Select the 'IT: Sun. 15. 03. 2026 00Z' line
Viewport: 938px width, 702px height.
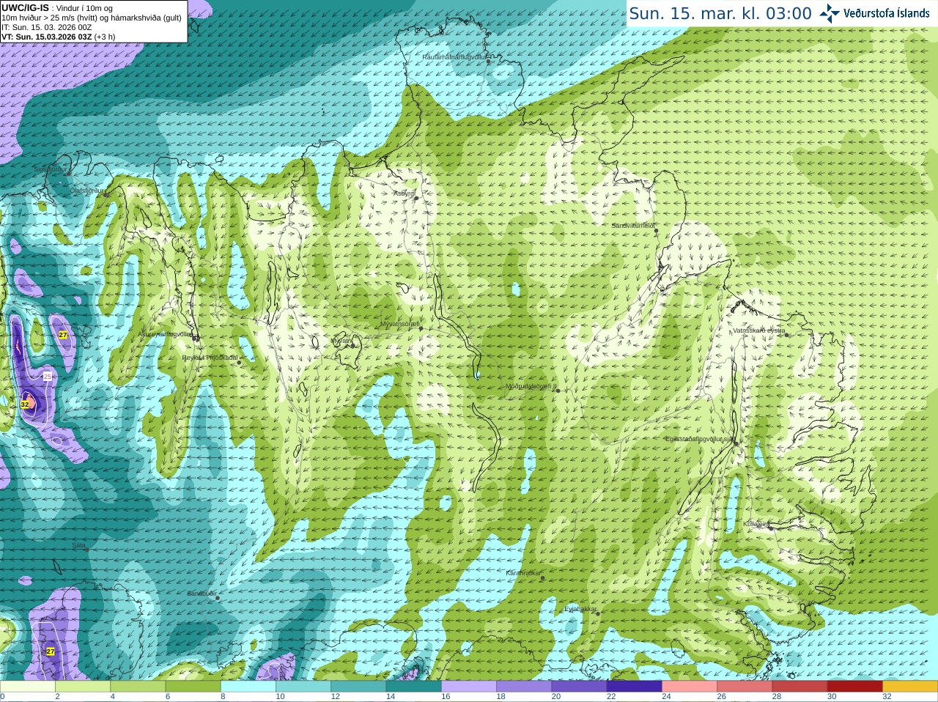(x=46, y=27)
